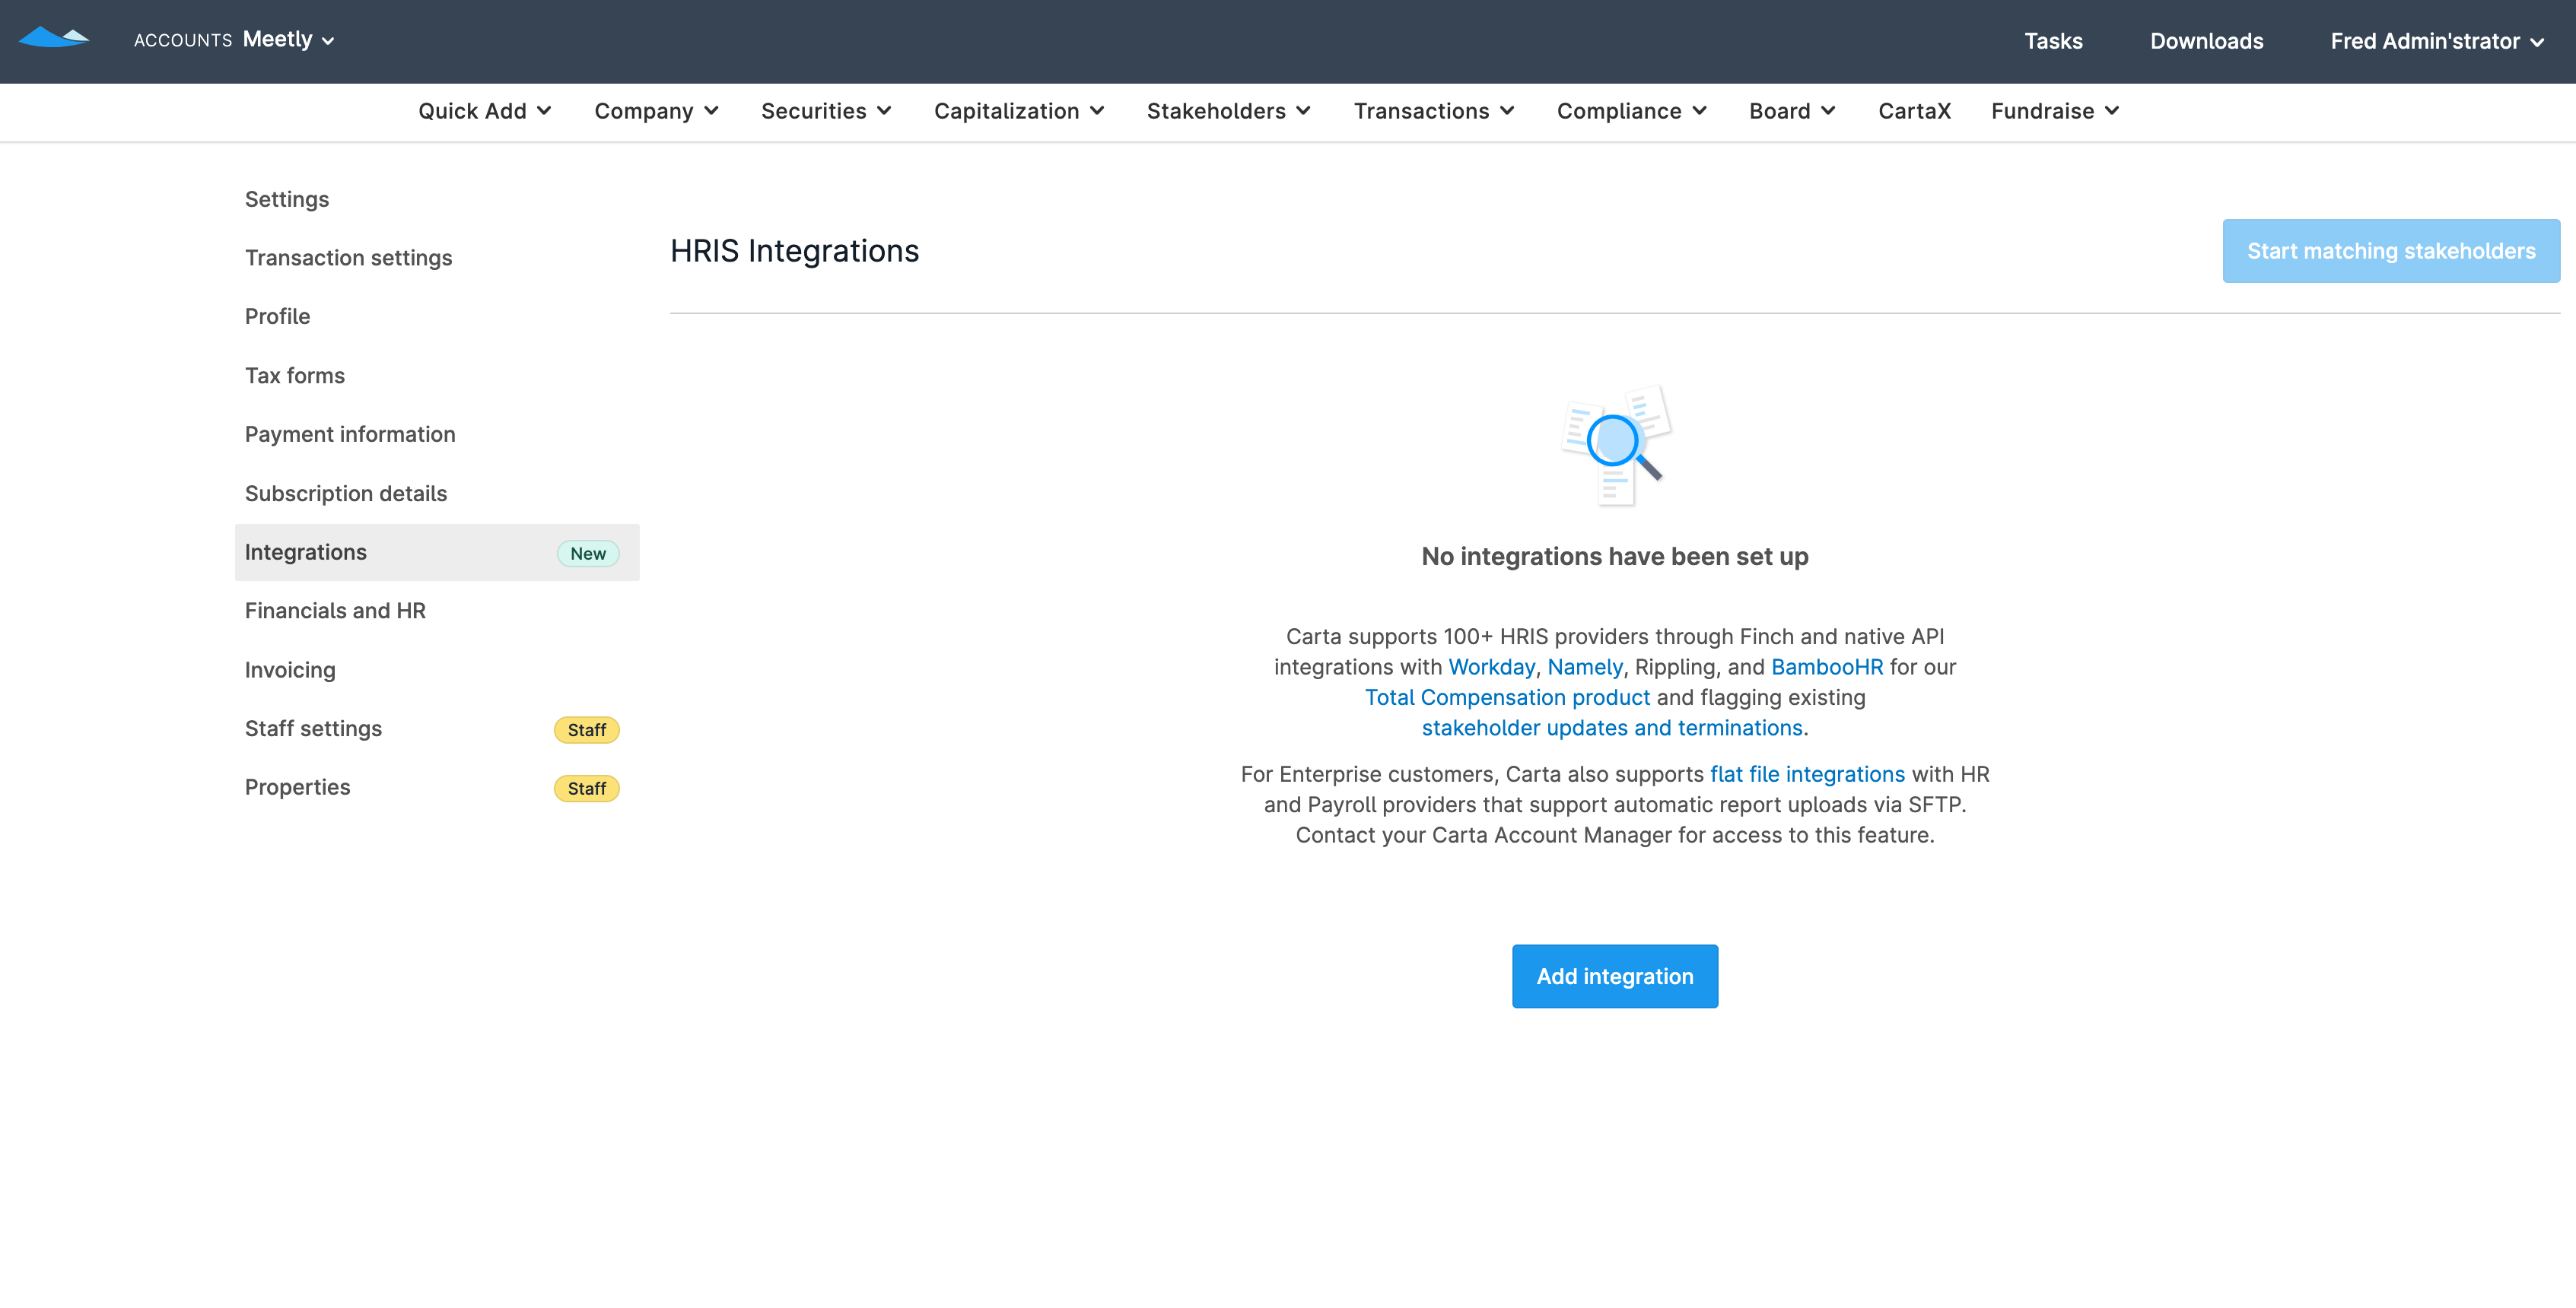Click the Staff badge beside Staff settings
2576x1308 pixels.
coord(587,731)
